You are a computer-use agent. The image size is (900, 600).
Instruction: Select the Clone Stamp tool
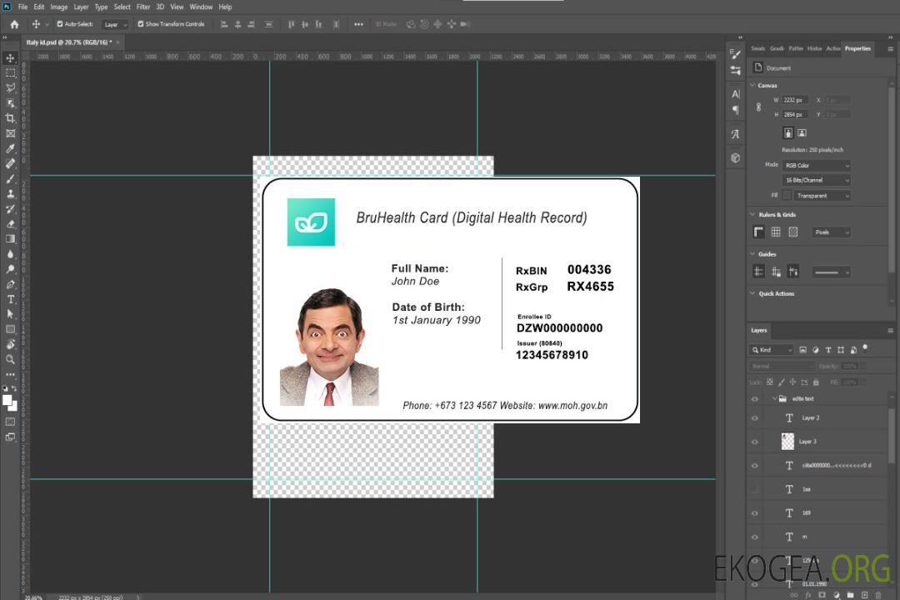pos(10,193)
